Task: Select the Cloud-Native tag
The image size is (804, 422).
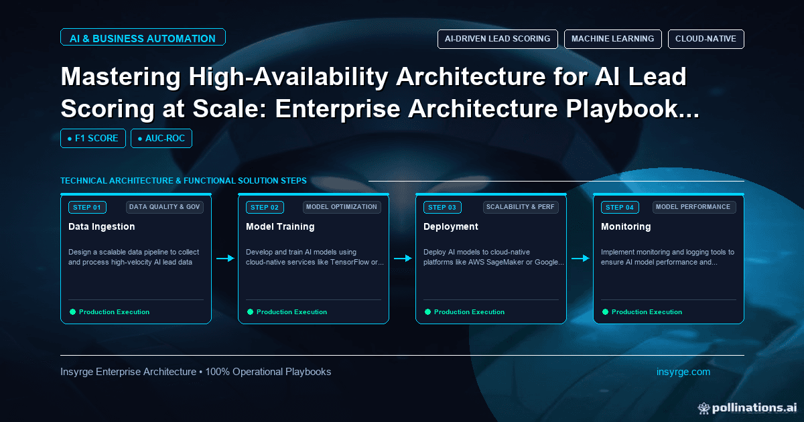Action: (x=706, y=39)
